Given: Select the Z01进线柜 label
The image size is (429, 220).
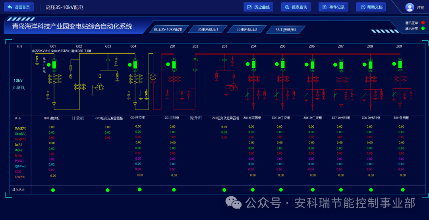Looking at the screenshot, I should (172, 118).
